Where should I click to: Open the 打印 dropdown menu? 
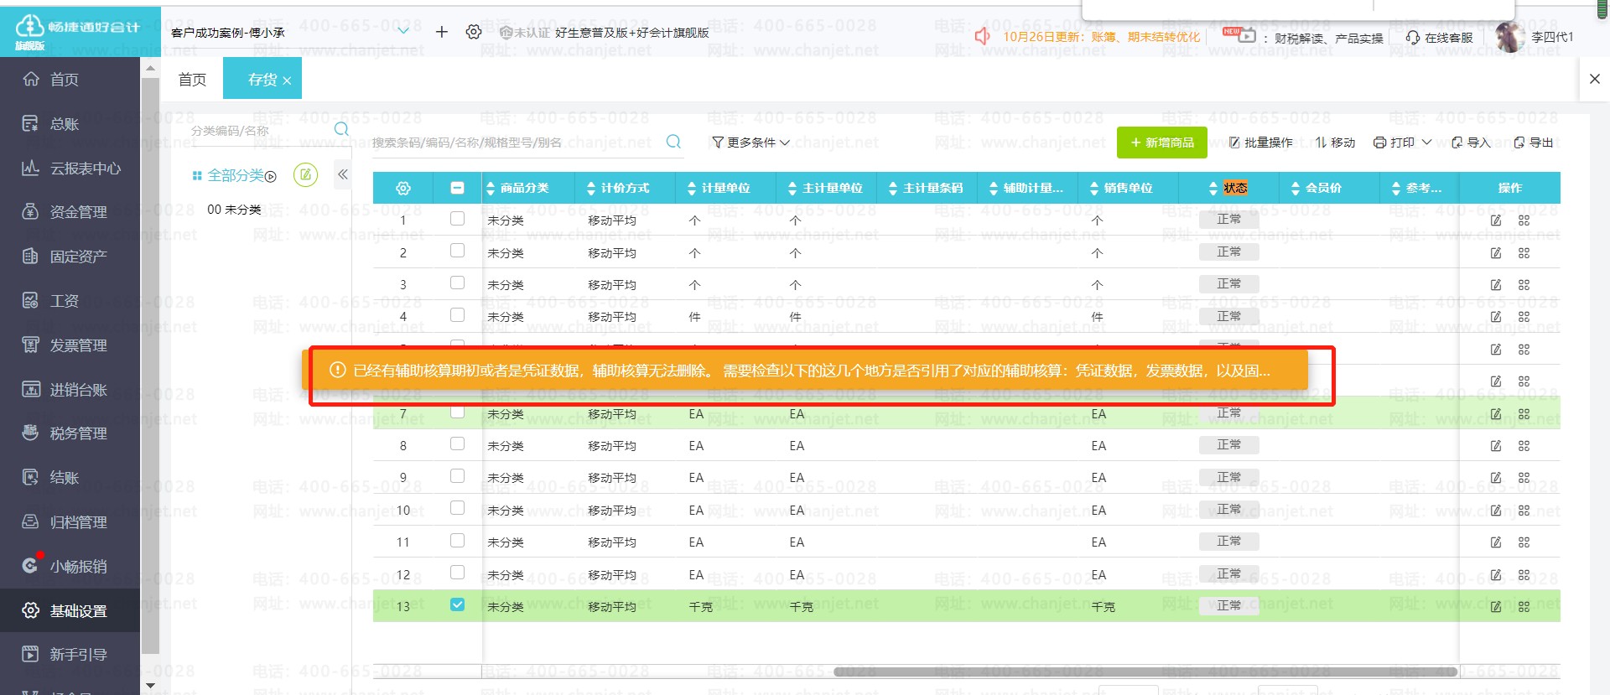1402,143
